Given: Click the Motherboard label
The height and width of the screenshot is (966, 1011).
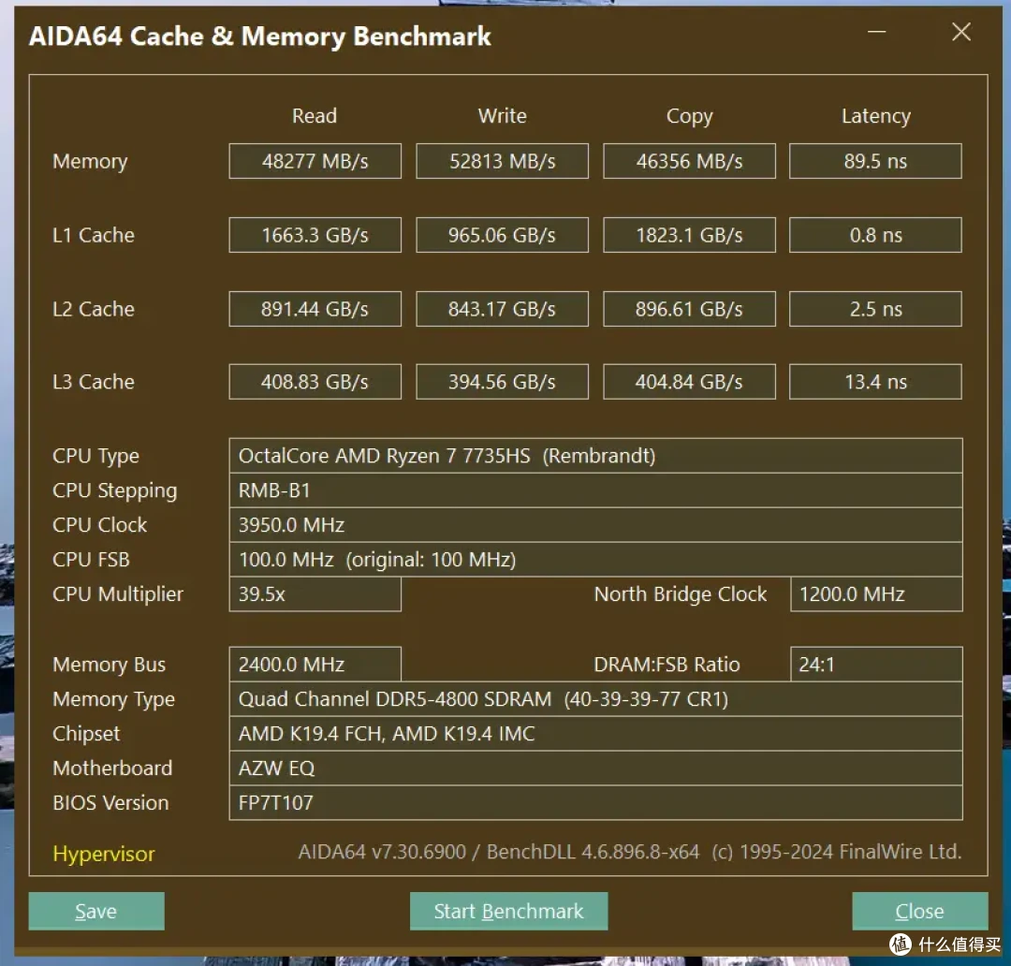Looking at the screenshot, I should point(113,768).
